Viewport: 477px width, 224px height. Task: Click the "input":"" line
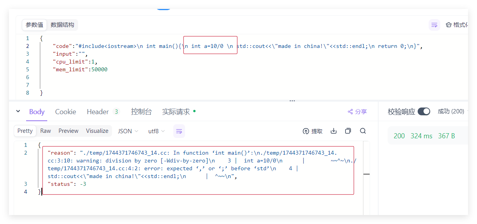[70, 54]
